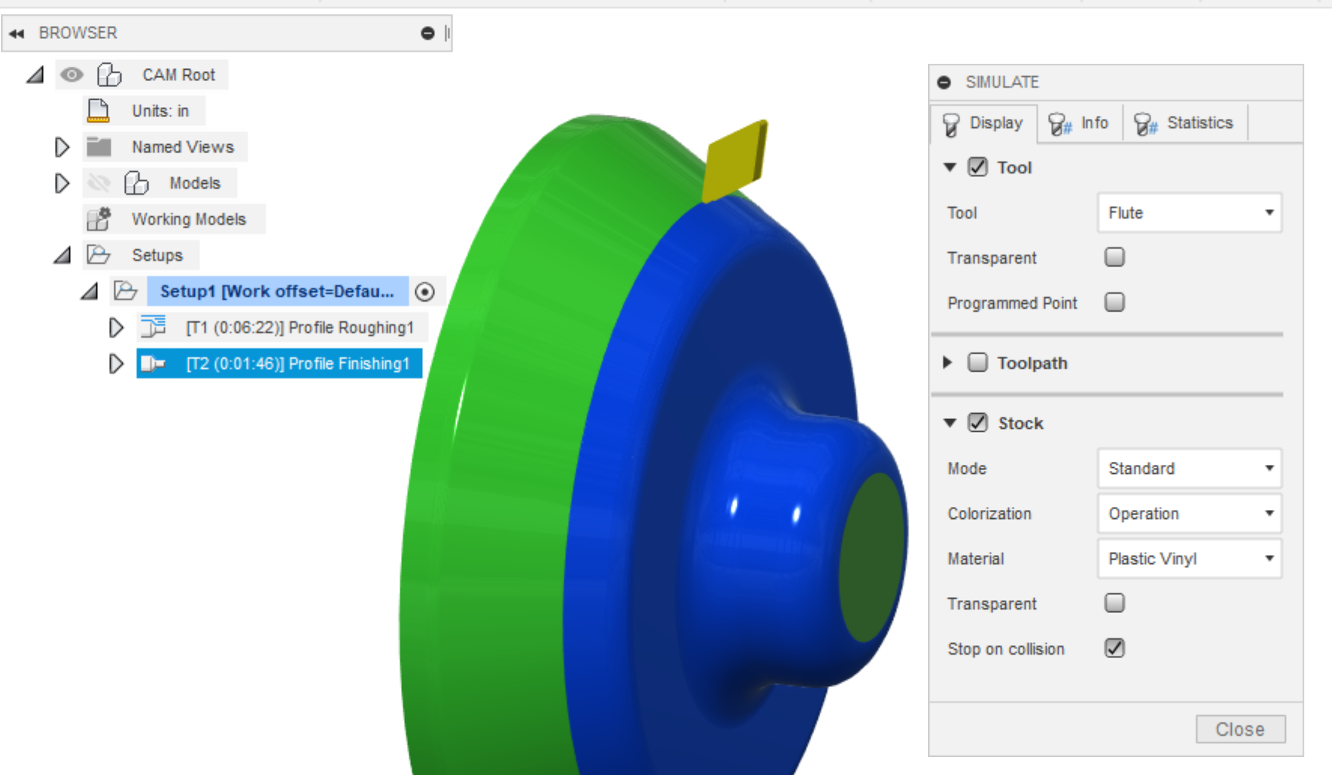Enable the Toolpath display checkbox
The width and height of the screenshot is (1332, 775).
click(977, 363)
